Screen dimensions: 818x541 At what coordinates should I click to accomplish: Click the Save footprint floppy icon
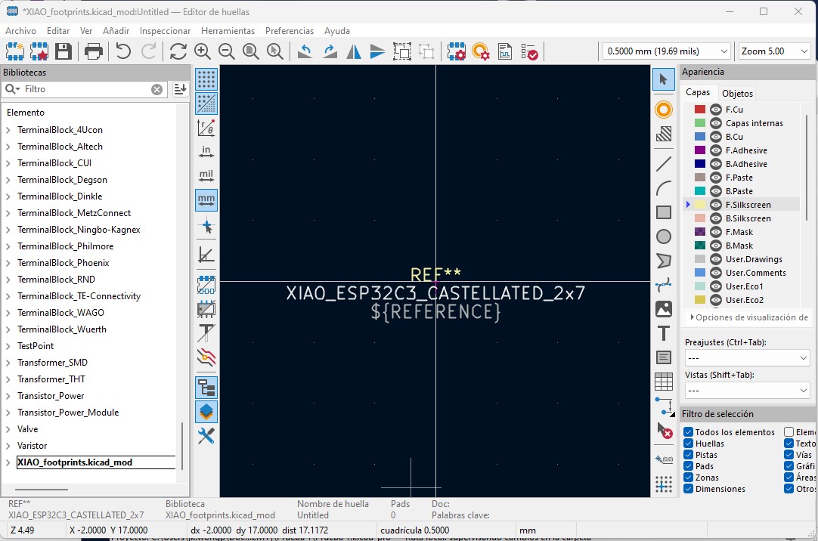63,51
